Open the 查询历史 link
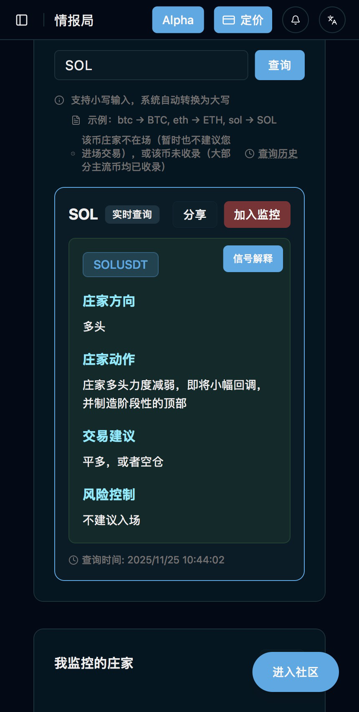Screen dimensions: 359x712 278,154
